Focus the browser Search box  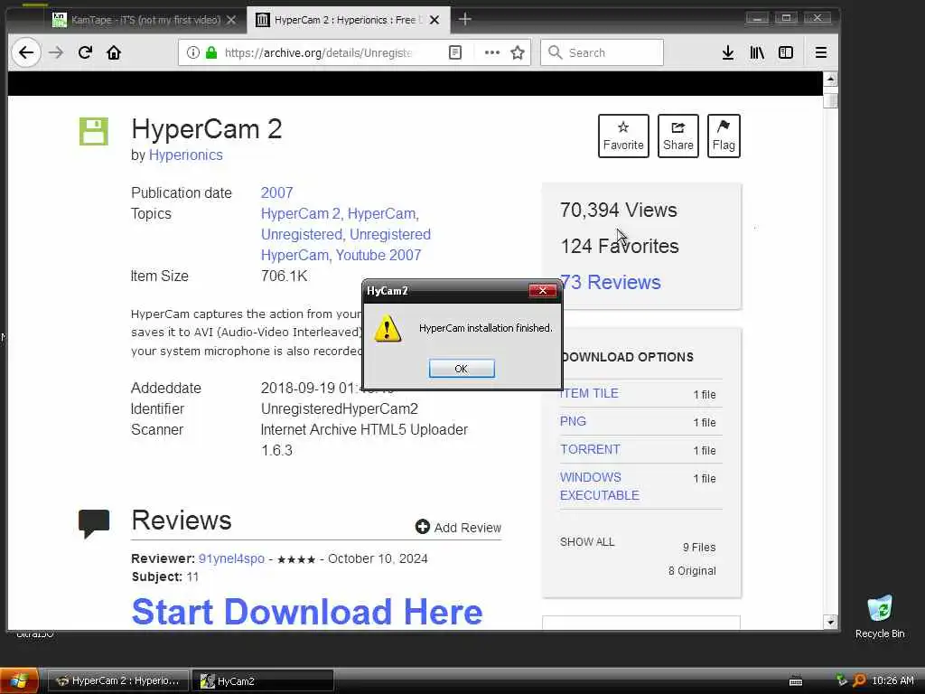click(x=602, y=52)
